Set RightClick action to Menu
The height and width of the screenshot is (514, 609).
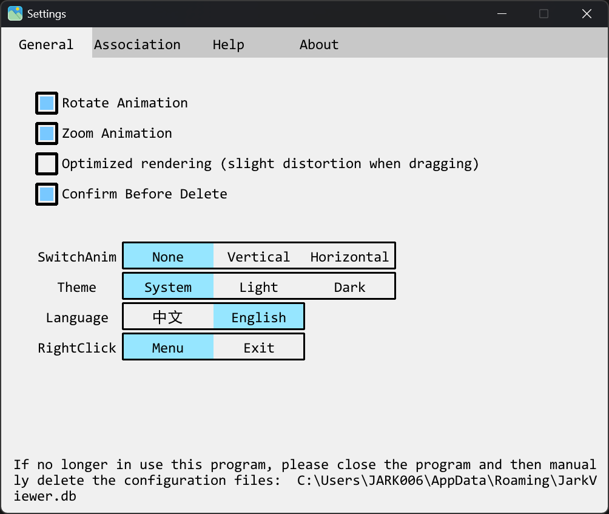pyautogui.click(x=168, y=347)
